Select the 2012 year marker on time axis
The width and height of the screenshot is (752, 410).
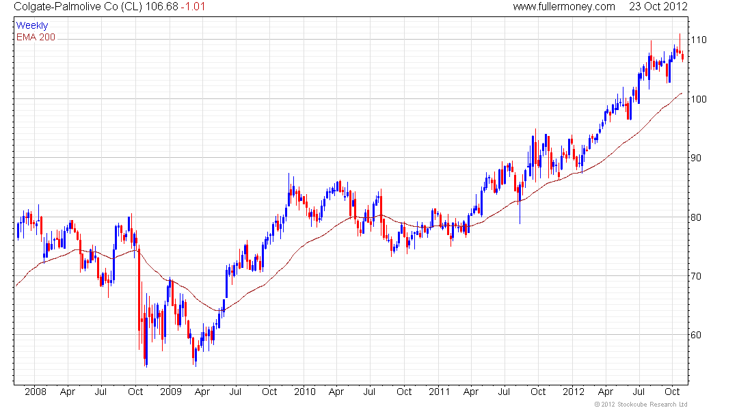pyautogui.click(x=574, y=392)
